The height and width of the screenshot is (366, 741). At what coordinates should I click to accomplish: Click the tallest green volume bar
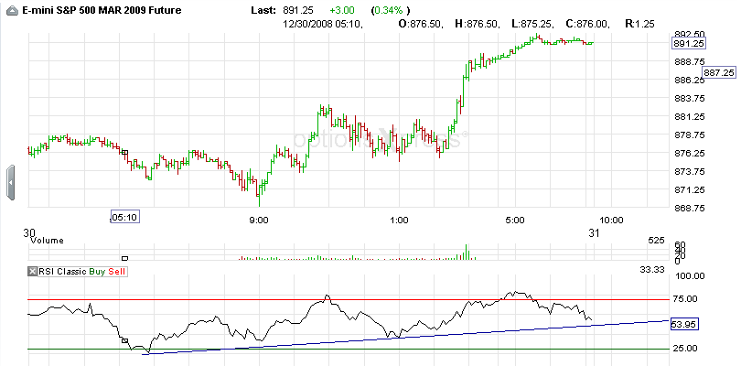(x=466, y=252)
